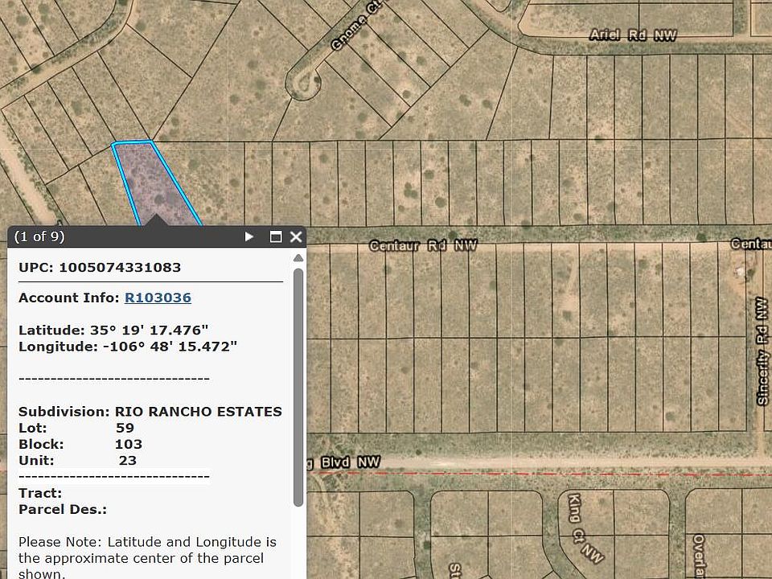Click the popup scrollbar up arrow
This screenshot has width=772, height=579.
(298, 258)
